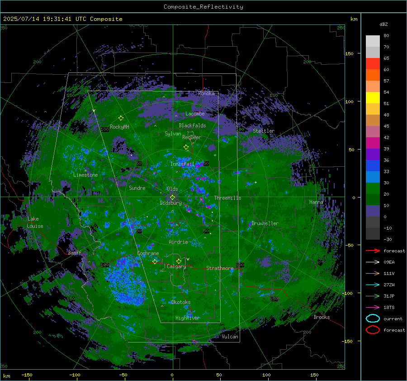
Task: Click the cyan current ellipse icon
Action: pyautogui.click(x=373, y=318)
